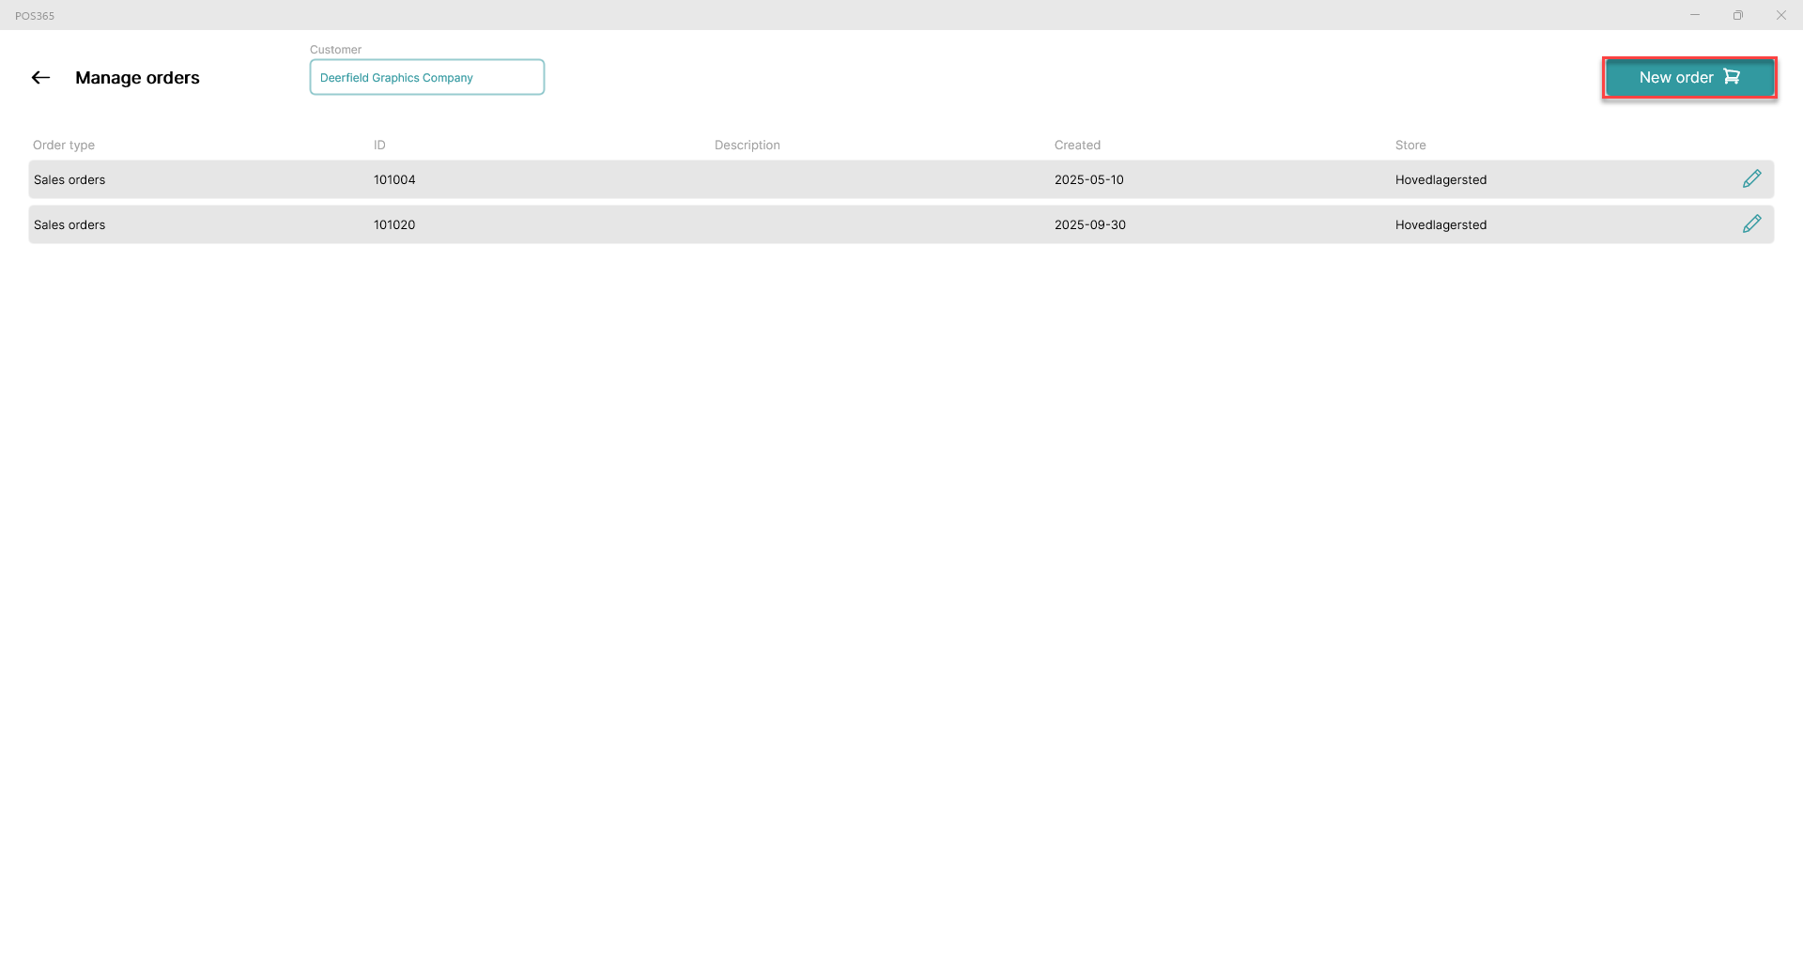Minimize the POS365 window
Viewport: 1803px width, 969px height.
coord(1695,15)
